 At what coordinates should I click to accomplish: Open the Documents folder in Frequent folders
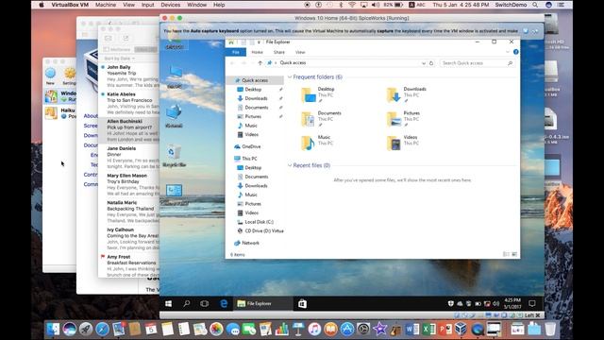coord(321,119)
